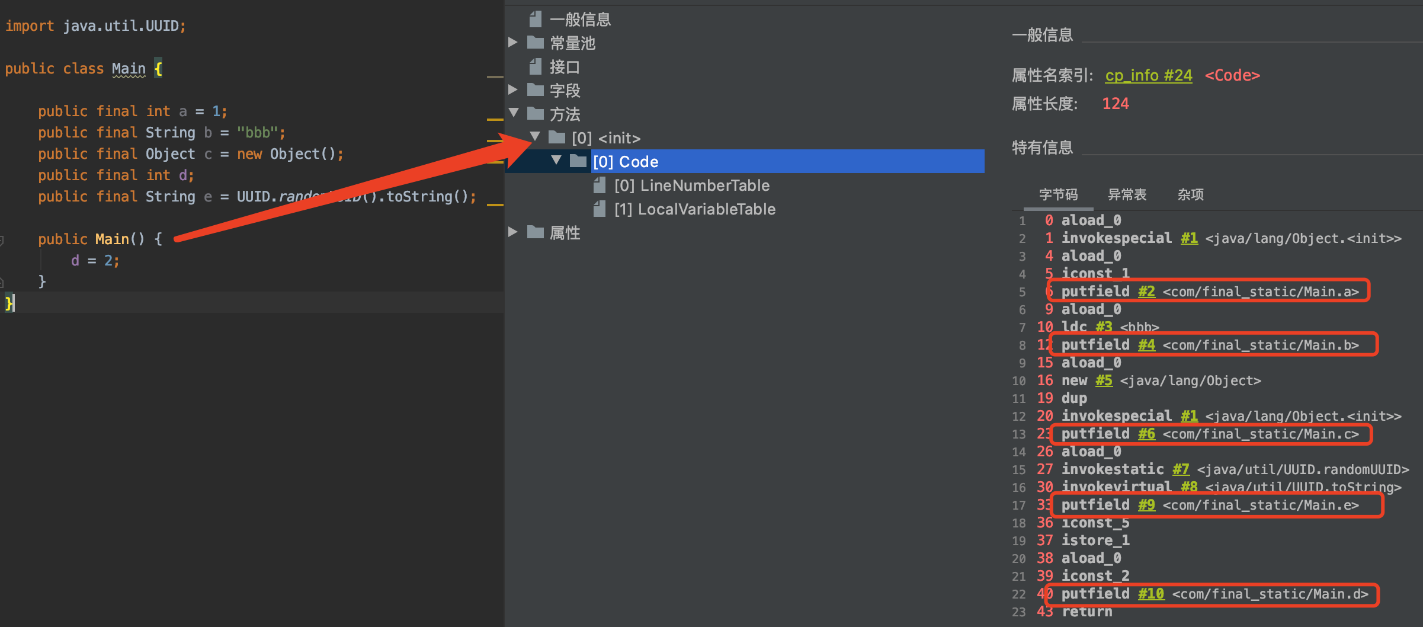The height and width of the screenshot is (627, 1423).
Task: Open #8 link for UUID.toString
Action: point(1189,487)
